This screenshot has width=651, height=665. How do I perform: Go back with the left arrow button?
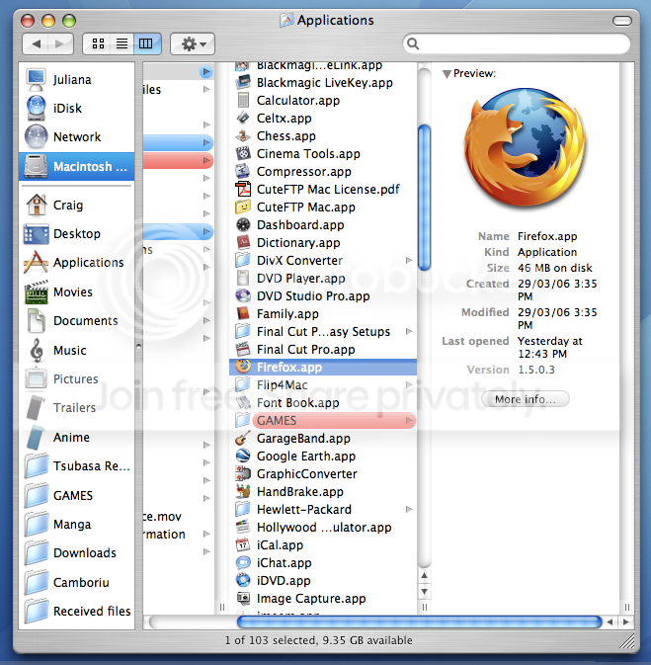(36, 43)
